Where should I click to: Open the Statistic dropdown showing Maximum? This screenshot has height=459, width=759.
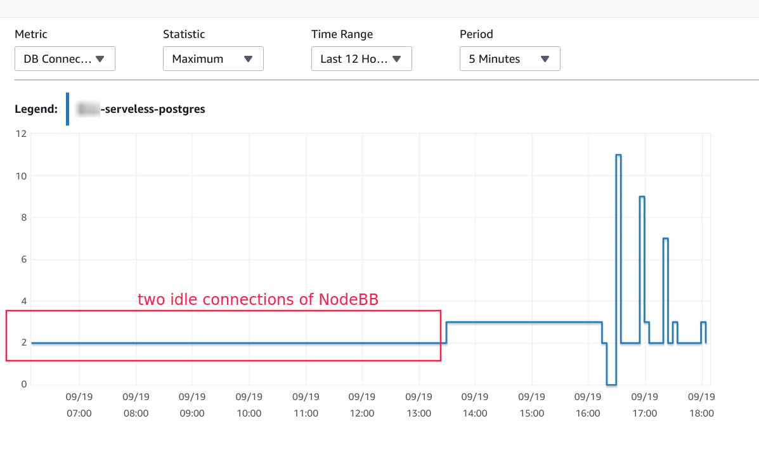(213, 58)
